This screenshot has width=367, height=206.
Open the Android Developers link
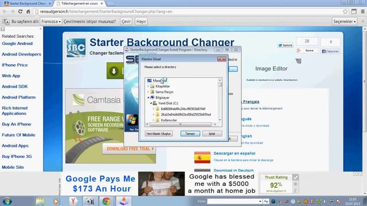point(21,54)
